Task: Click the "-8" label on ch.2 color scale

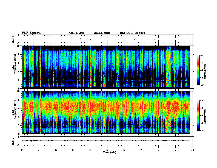Action: [x=202, y=116]
